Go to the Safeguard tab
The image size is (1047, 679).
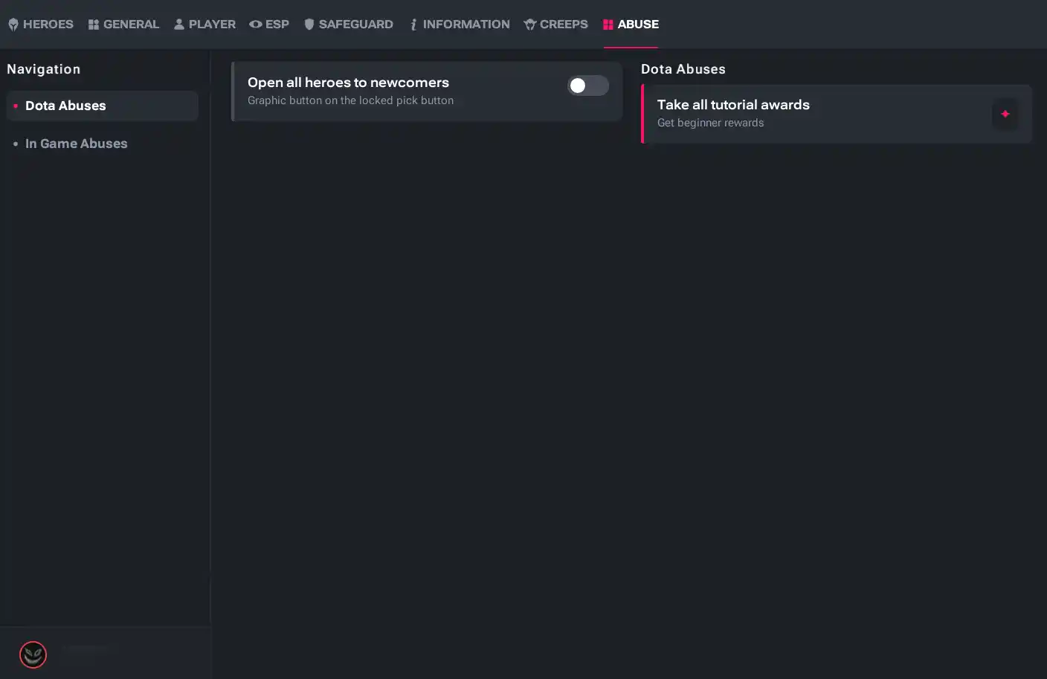(x=349, y=24)
